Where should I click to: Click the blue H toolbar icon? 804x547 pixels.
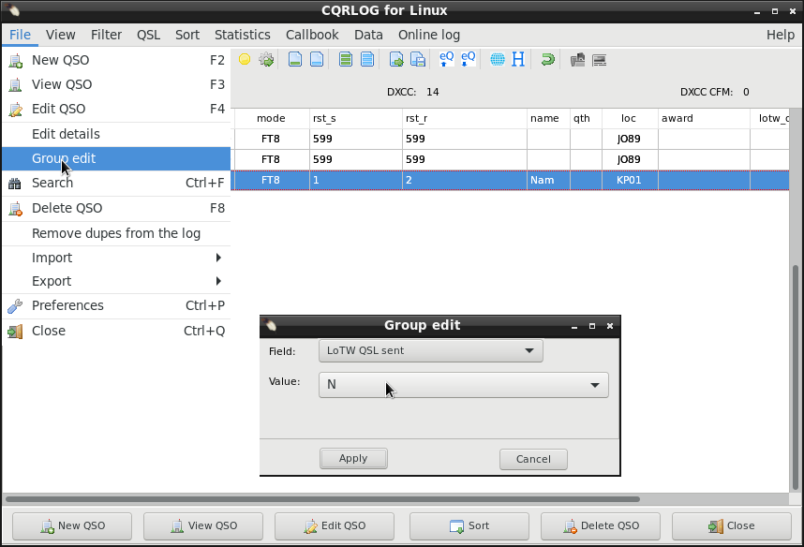point(518,59)
